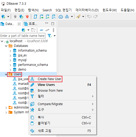The width and height of the screenshot is (136, 137).
Task: Open SQL Editor script icon
Action: click(35, 17)
